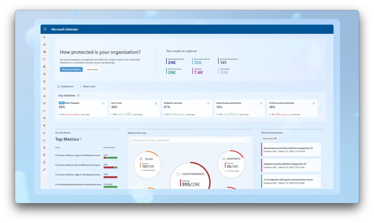Select the OT/IOT 131/10K bubble
Image resolution: width=374 pixels, height=223 pixels.
(147, 164)
